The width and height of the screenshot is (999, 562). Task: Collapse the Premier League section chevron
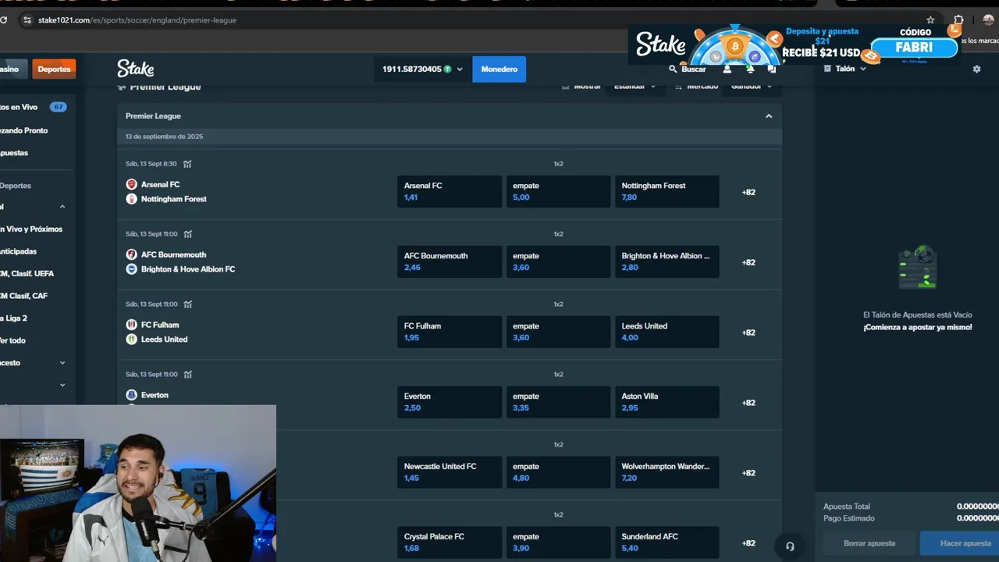pyautogui.click(x=769, y=116)
